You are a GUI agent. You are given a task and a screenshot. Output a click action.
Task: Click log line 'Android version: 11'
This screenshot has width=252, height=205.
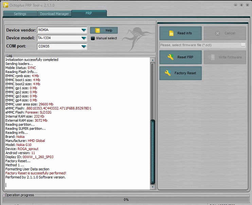[20, 153]
